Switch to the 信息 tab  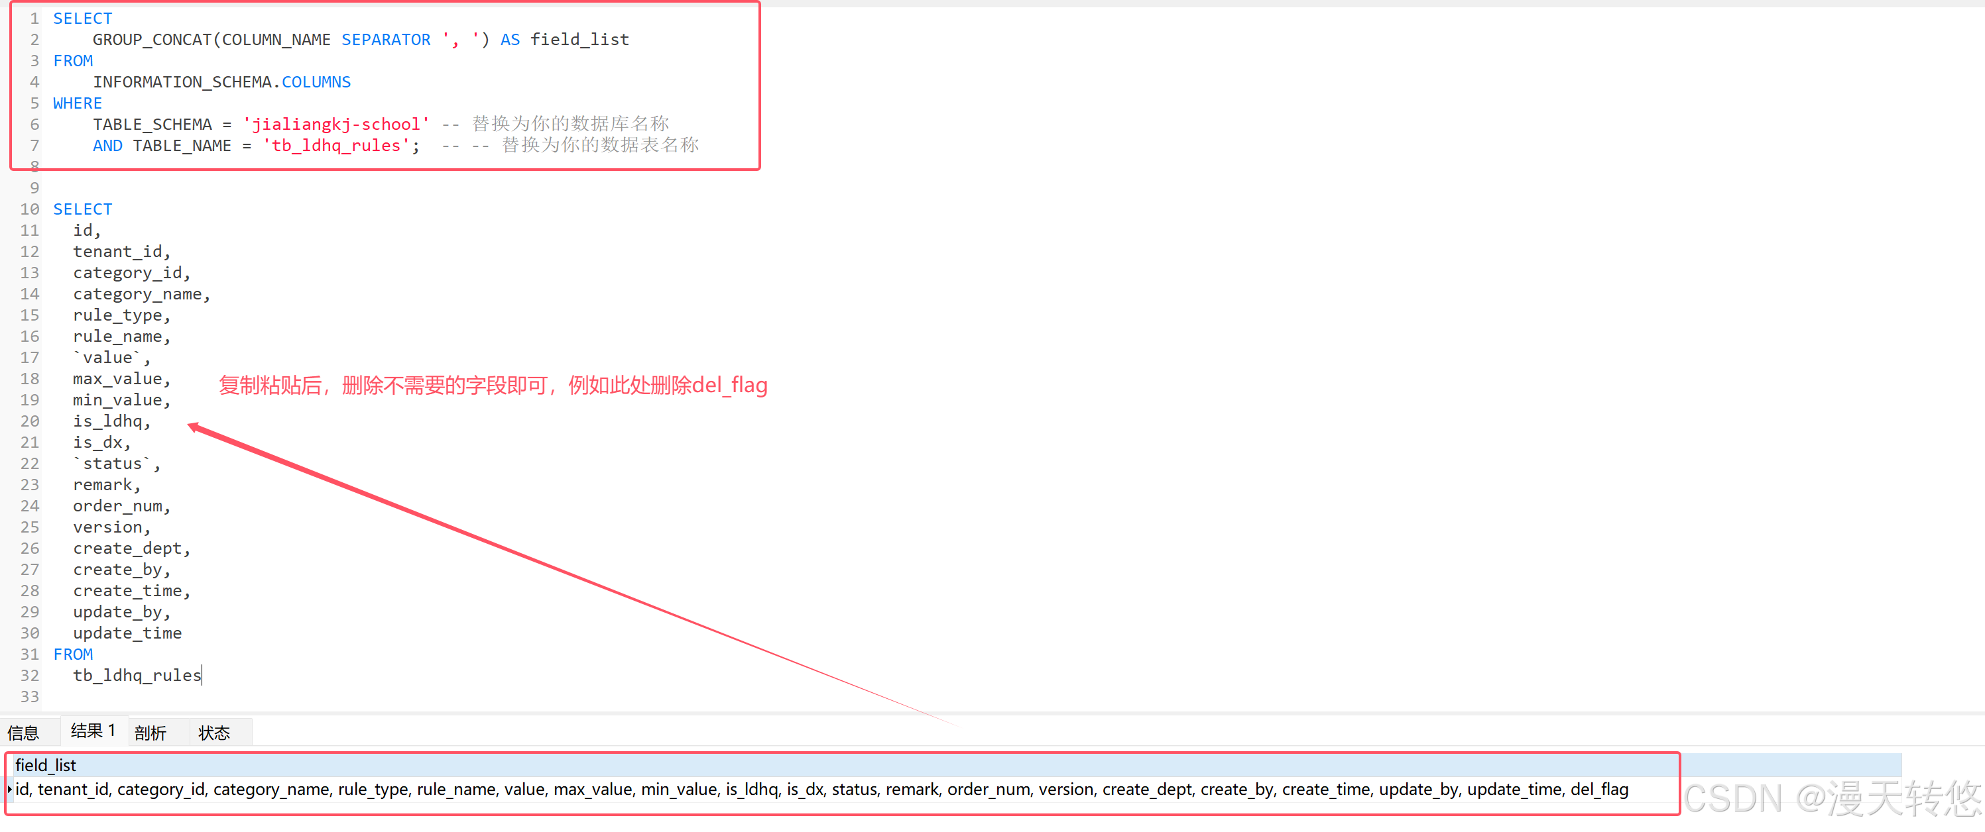(x=23, y=733)
